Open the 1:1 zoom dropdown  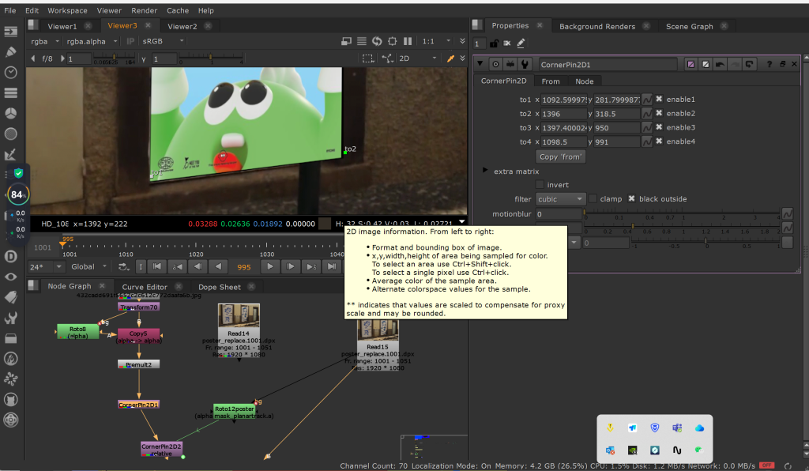click(436, 41)
